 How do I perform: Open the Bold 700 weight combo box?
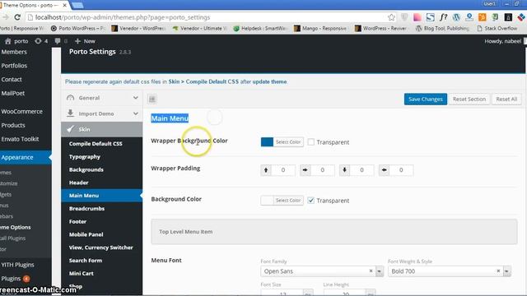coord(450,271)
